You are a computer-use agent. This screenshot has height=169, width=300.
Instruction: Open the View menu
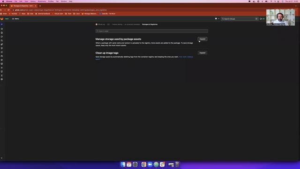[x=26, y=1]
